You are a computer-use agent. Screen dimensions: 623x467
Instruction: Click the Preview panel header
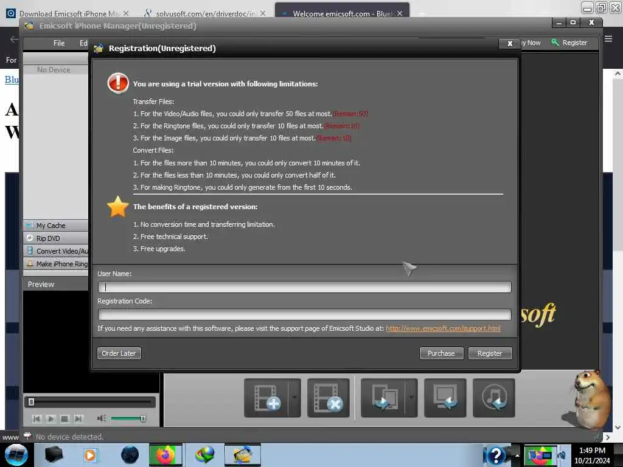pyautogui.click(x=56, y=285)
